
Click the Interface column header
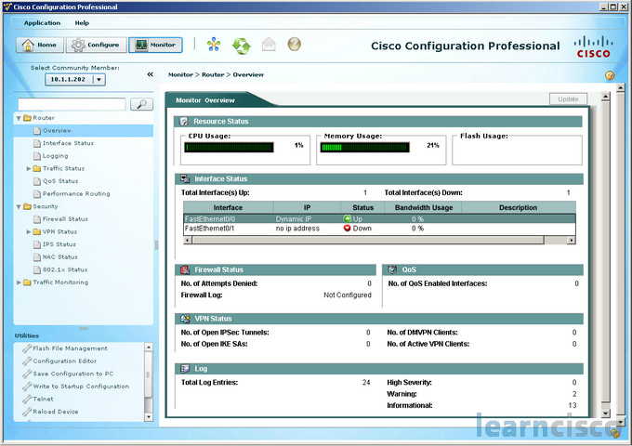(x=228, y=207)
